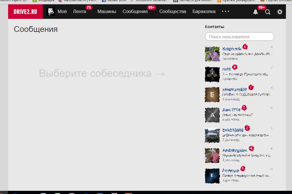This screenshot has width=292, height=194.
Task: Open chat with blue-cap man avatar
Action: pos(212,54)
